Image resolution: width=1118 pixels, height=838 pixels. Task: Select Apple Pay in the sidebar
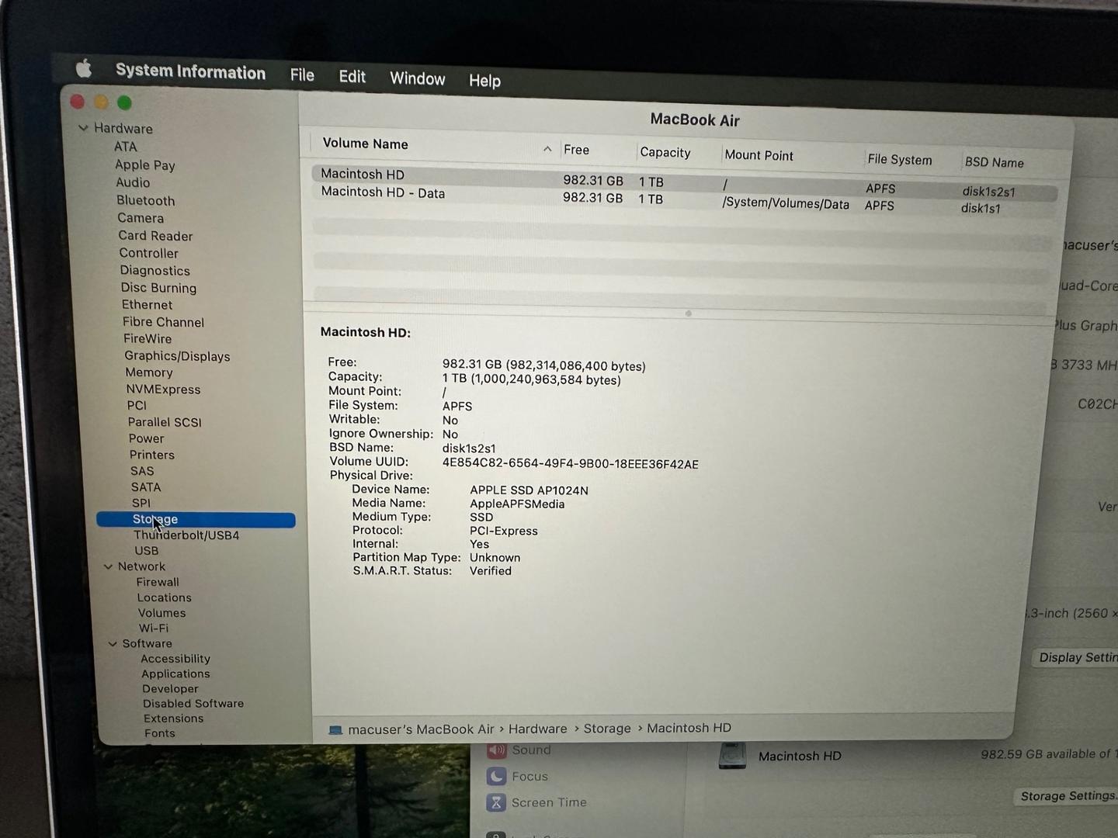click(144, 164)
